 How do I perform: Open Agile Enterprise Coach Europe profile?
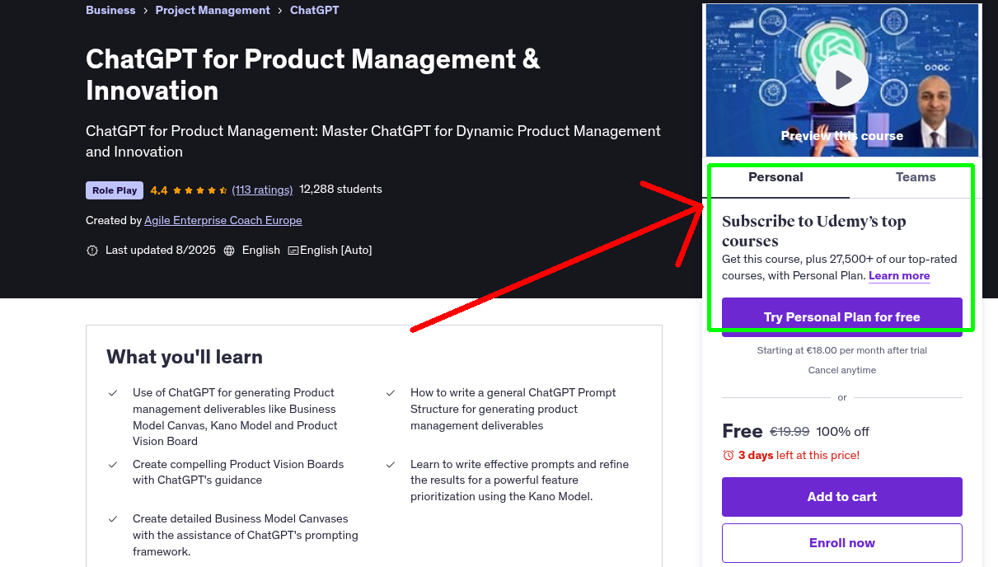click(223, 220)
